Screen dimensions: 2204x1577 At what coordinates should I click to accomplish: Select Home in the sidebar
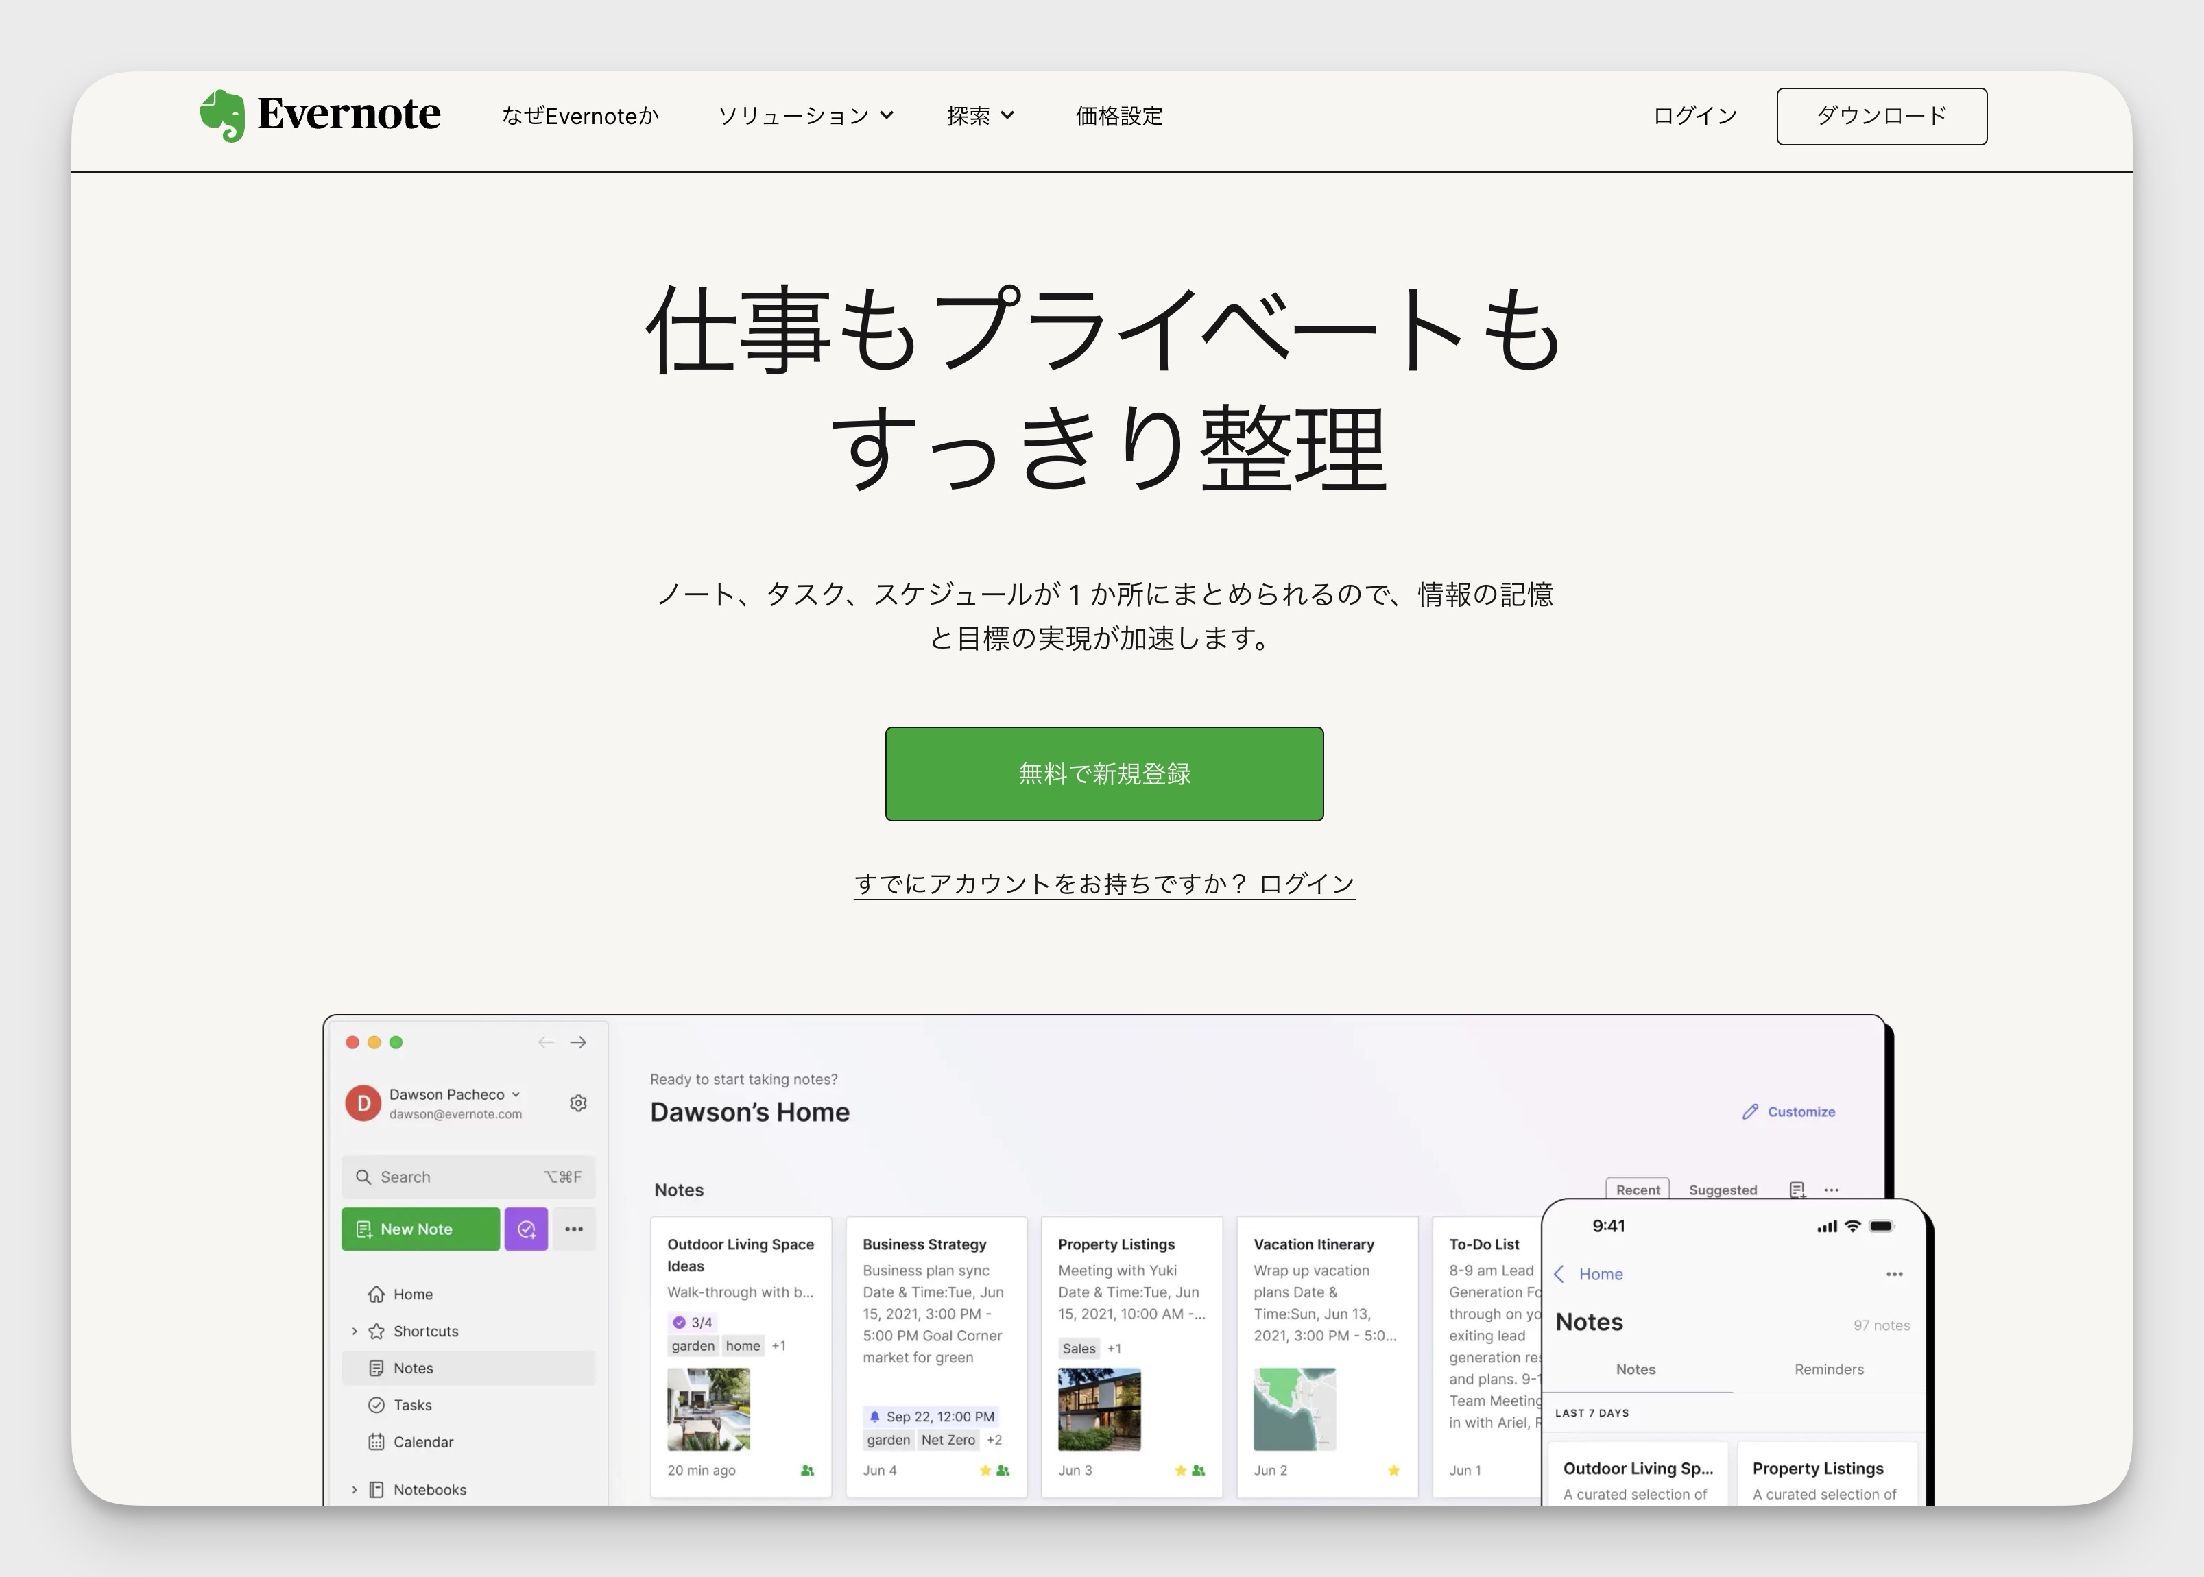point(468,1295)
